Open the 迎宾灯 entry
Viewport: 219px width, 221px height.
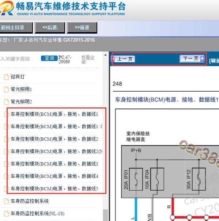(x=18, y=77)
